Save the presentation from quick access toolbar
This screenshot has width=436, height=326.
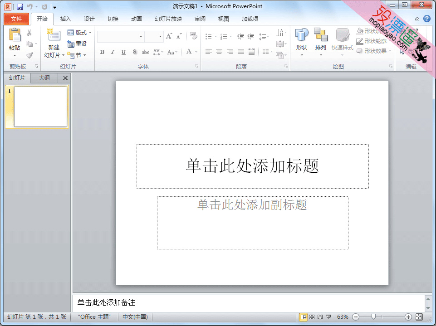tap(20, 6)
